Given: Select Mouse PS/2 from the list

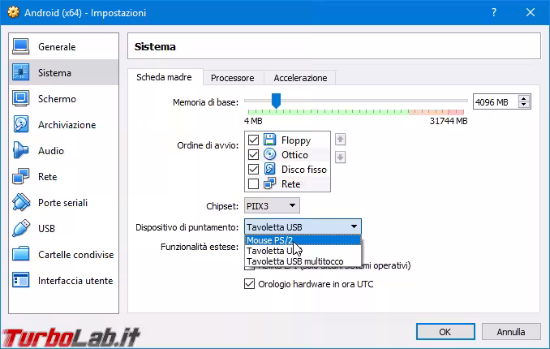Looking at the screenshot, I should pos(303,240).
